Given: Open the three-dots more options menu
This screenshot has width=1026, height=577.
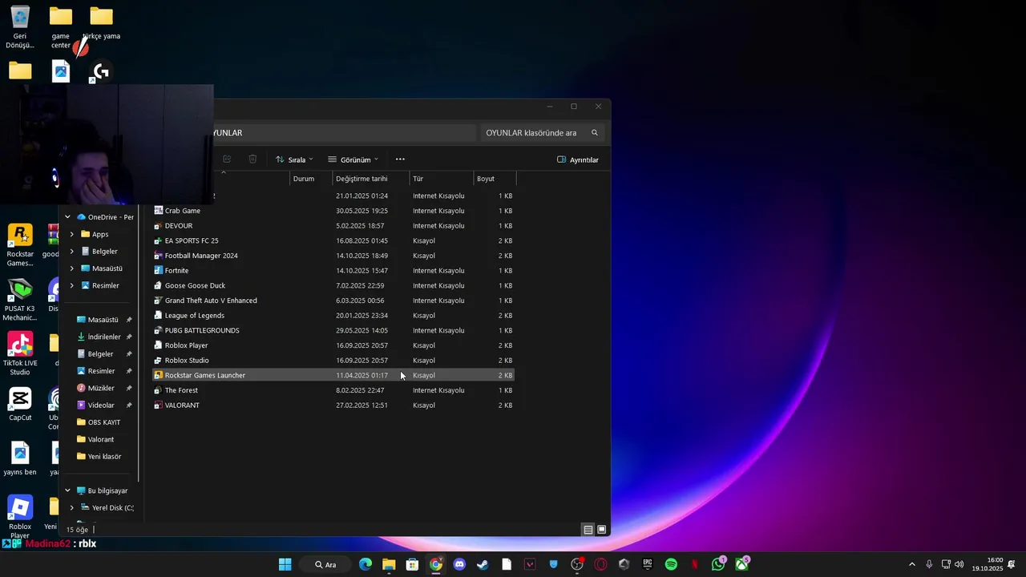Looking at the screenshot, I should coord(400,159).
